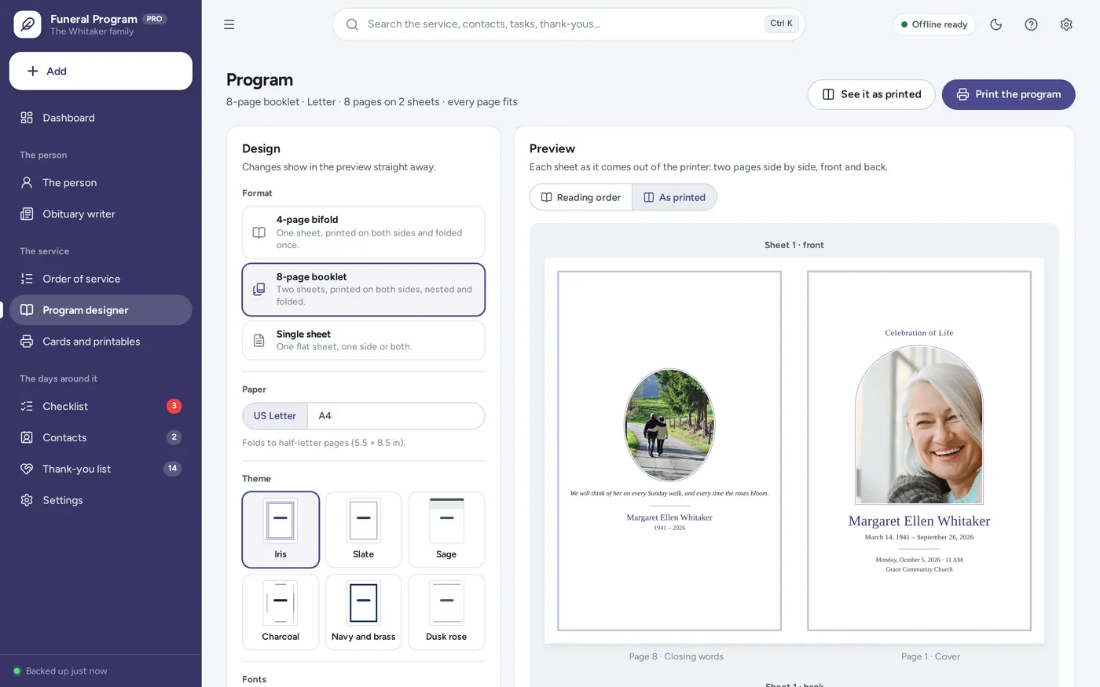Switch preview to Reading order tab
This screenshot has height=687, width=1100.
tap(581, 197)
